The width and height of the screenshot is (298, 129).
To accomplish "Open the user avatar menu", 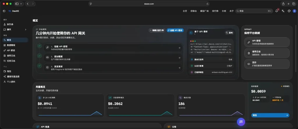I will click(295, 11).
